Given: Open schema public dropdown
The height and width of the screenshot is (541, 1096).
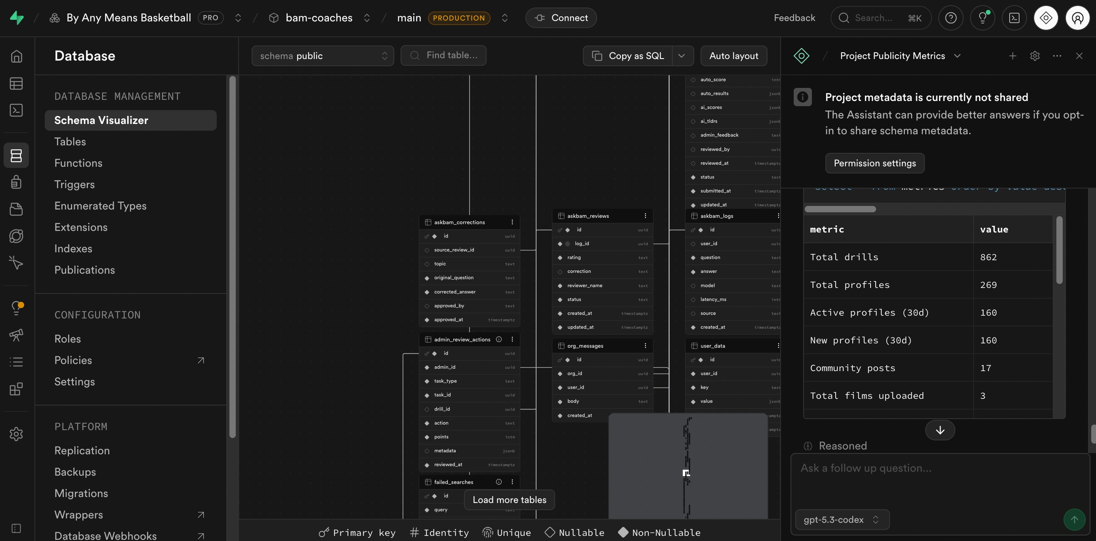Looking at the screenshot, I should coord(323,56).
